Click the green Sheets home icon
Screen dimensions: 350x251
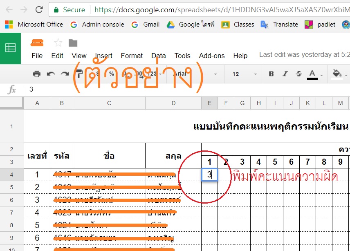coord(10,48)
